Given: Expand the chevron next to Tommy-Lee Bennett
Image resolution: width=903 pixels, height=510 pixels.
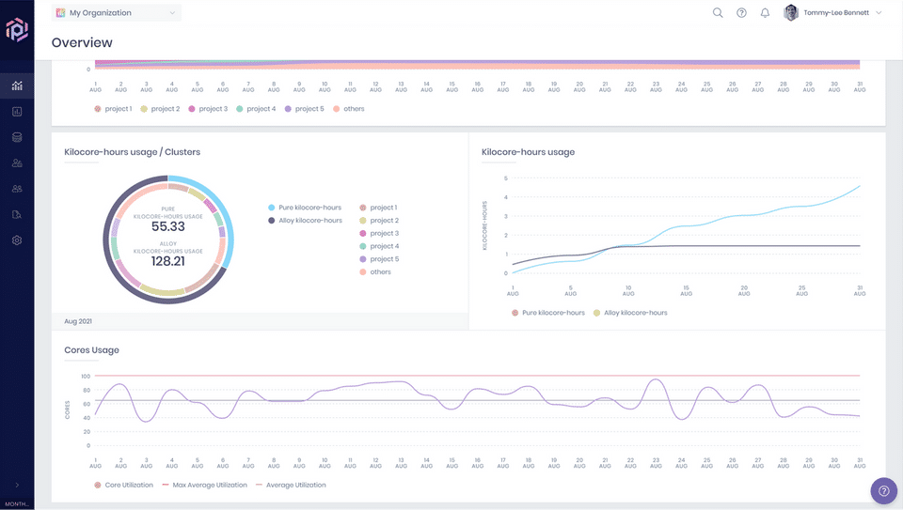Looking at the screenshot, I should (879, 12).
